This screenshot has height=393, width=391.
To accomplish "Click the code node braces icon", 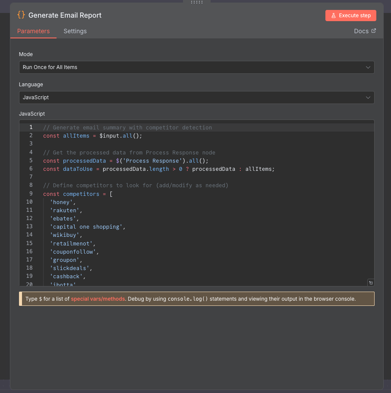I will coord(21,15).
